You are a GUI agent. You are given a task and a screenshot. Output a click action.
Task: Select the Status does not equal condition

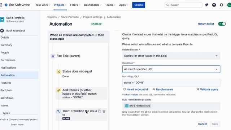pyautogui.click(x=81, y=74)
